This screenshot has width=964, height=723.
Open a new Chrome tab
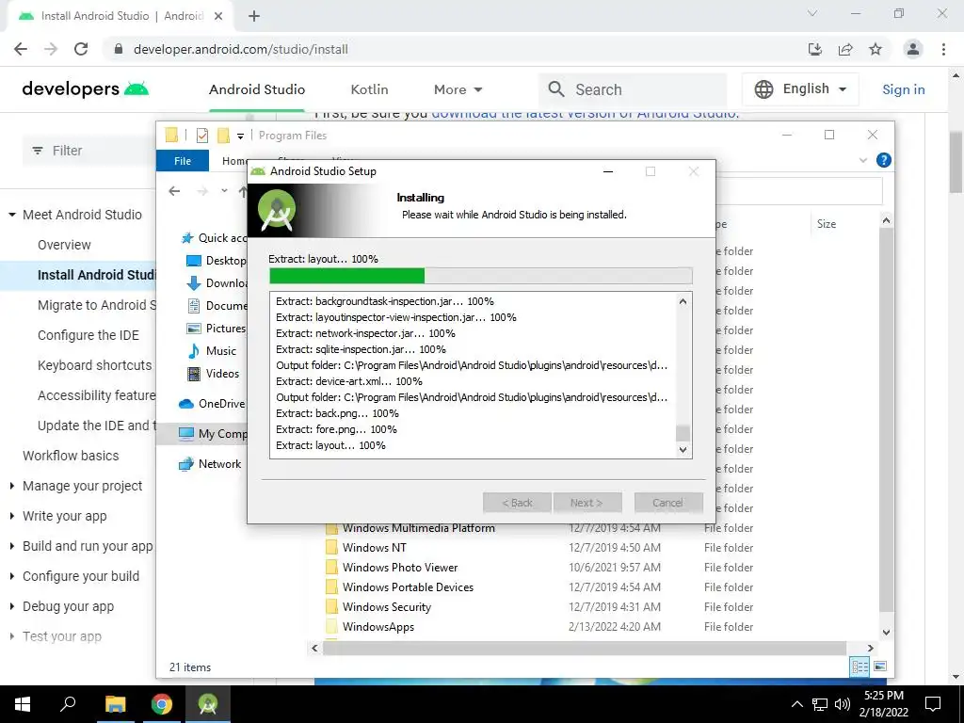[254, 16]
